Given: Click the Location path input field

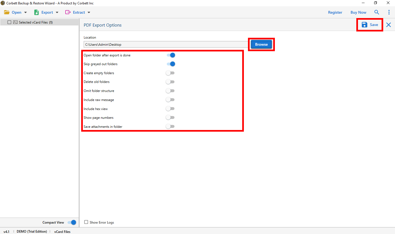Looking at the screenshot, I should coord(166,44).
